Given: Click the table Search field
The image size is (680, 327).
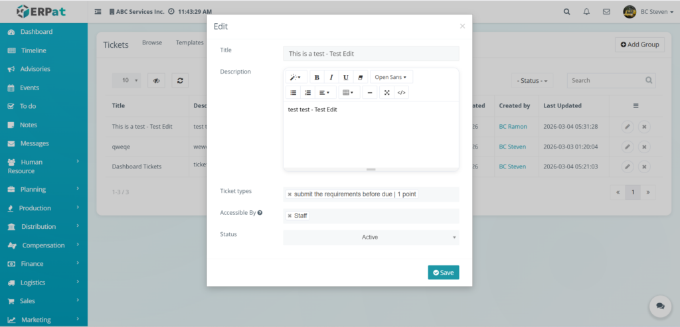Looking at the screenshot, I should click(612, 80).
